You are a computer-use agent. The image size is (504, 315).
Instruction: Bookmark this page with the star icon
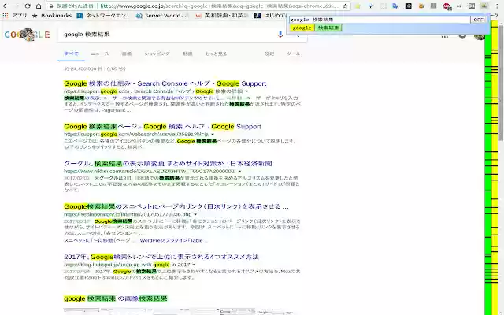tap(345, 6)
